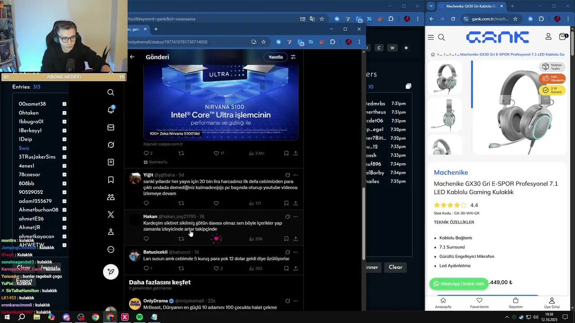Ask Grok about Yiğit's comment

(x=287, y=175)
